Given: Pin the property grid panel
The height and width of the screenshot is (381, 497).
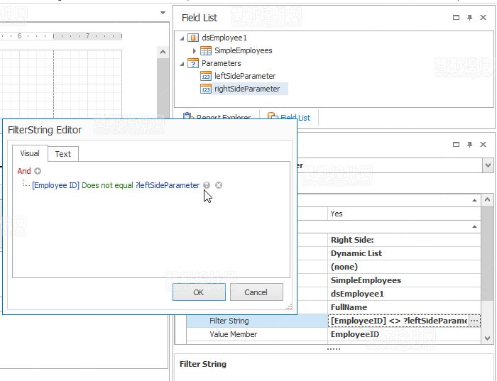Looking at the screenshot, I should tap(470, 145).
